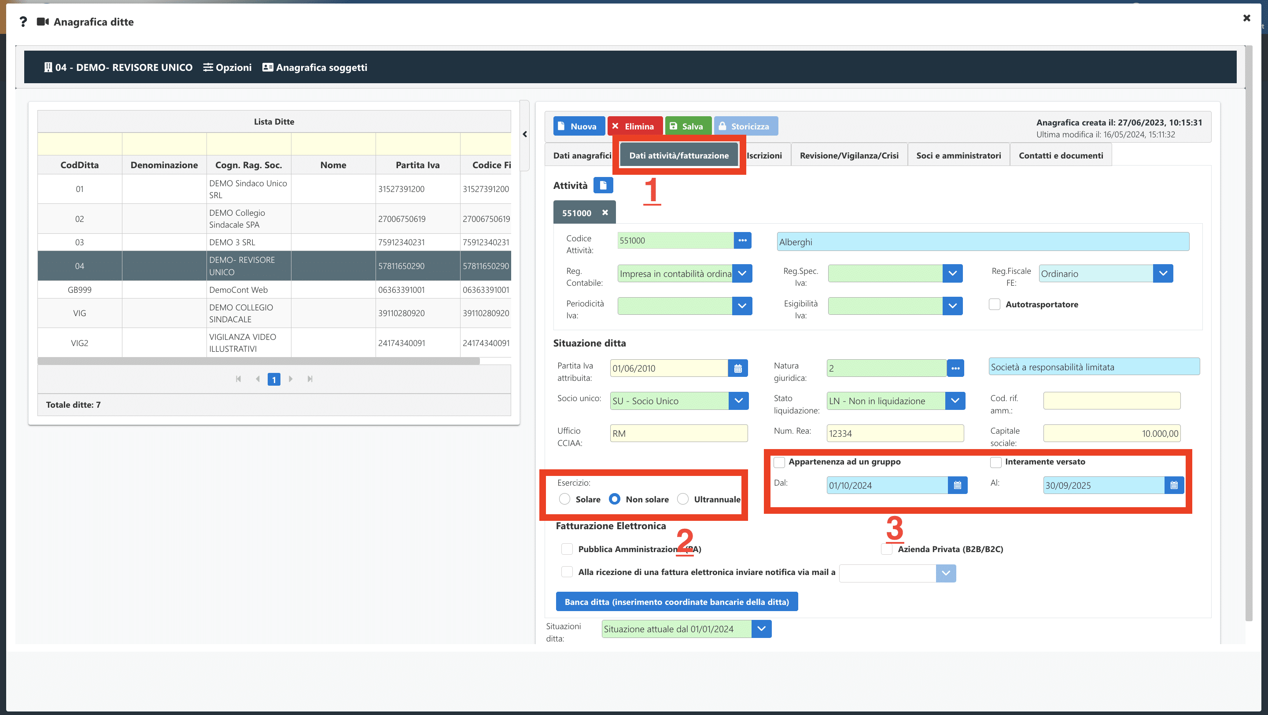This screenshot has width=1268, height=715.
Task: Click the dialog's vertical scrollbar
Action: click(x=1249, y=334)
